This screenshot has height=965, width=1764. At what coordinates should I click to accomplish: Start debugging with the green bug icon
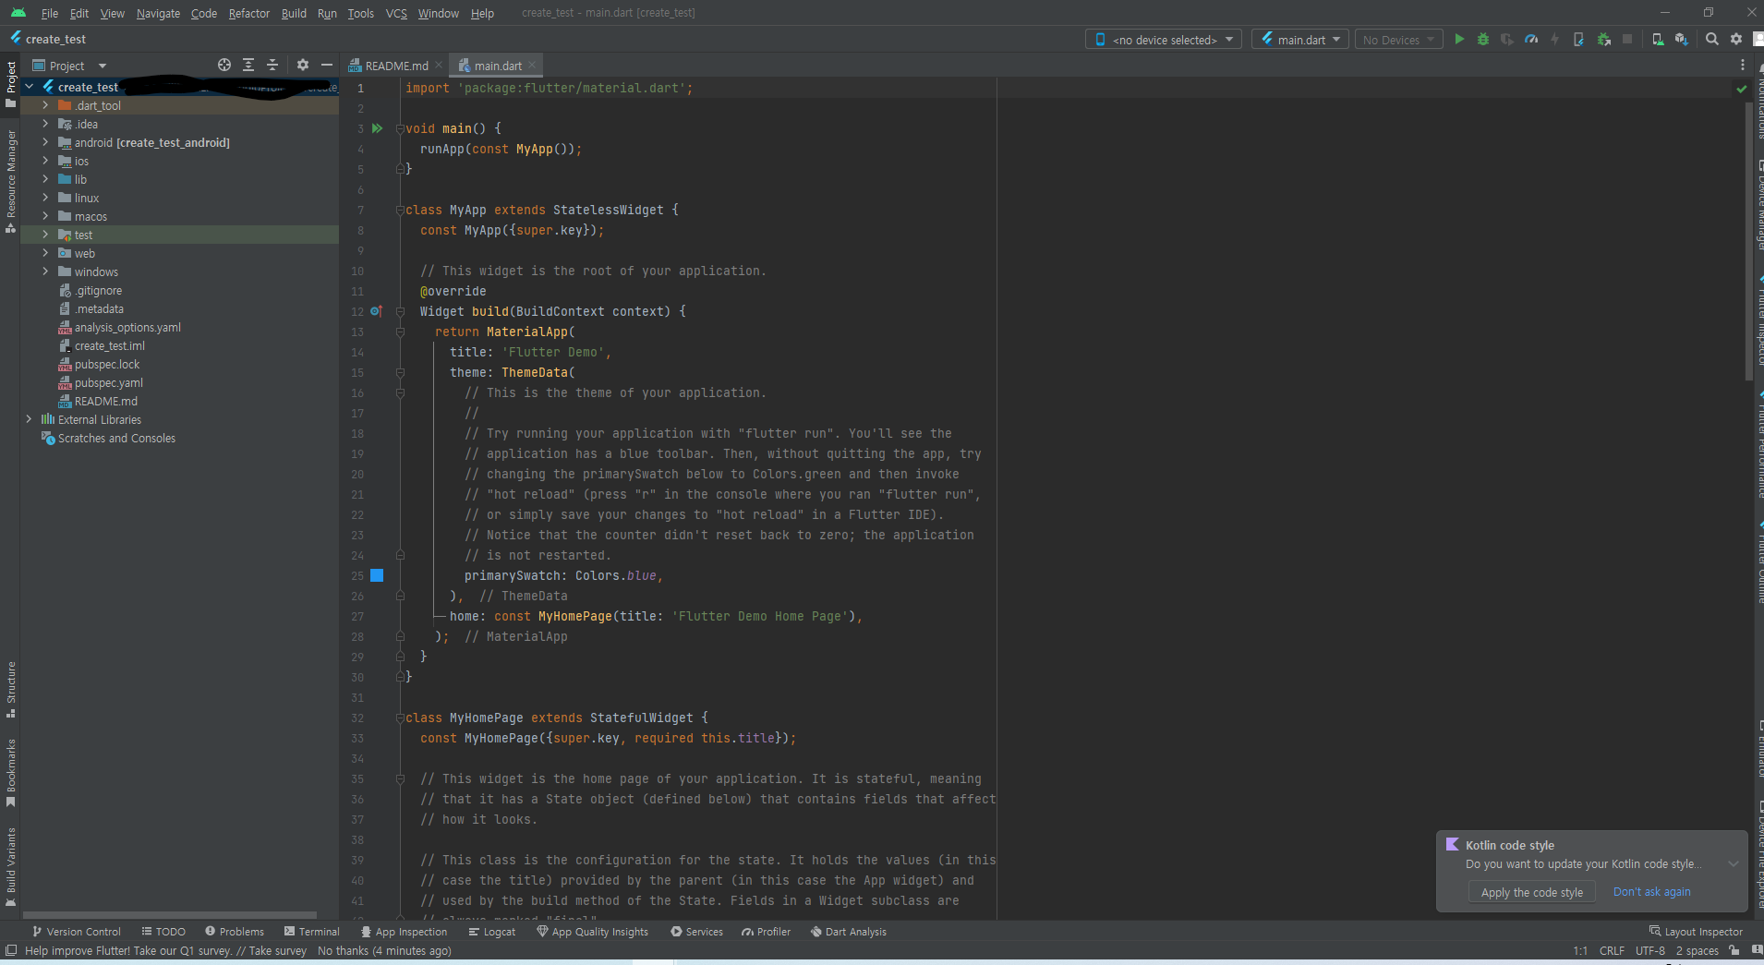tap(1483, 39)
